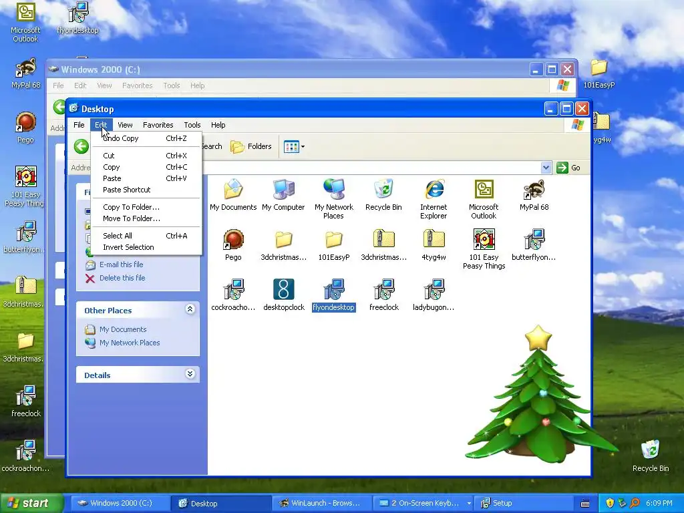Select flyondesktop icon on the desktop

(x=77, y=18)
